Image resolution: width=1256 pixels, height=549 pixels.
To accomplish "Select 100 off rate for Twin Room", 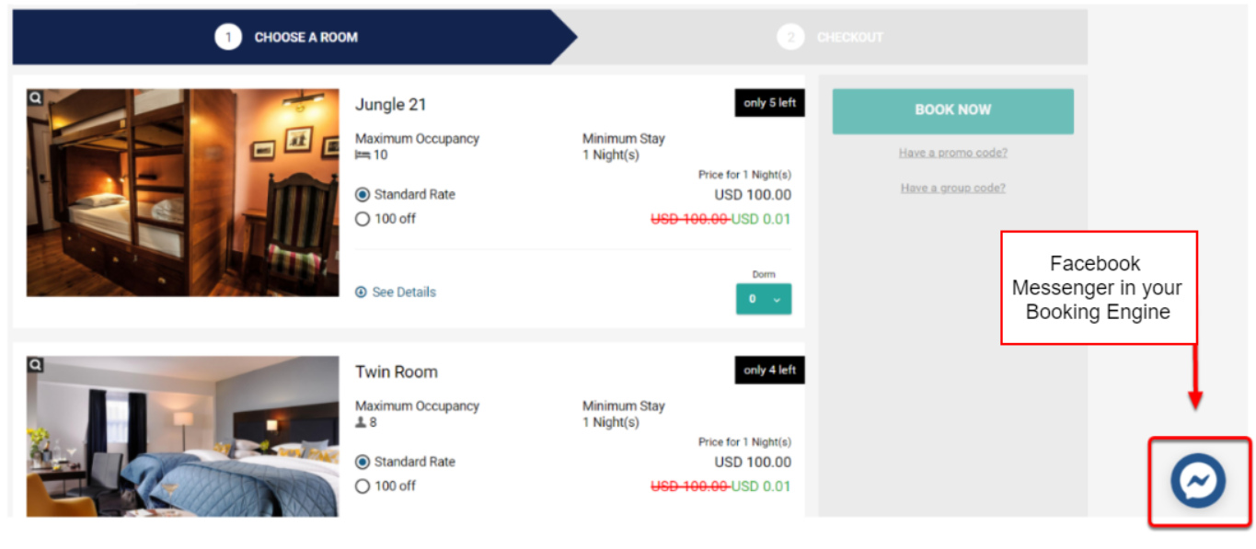I will pyautogui.click(x=363, y=486).
